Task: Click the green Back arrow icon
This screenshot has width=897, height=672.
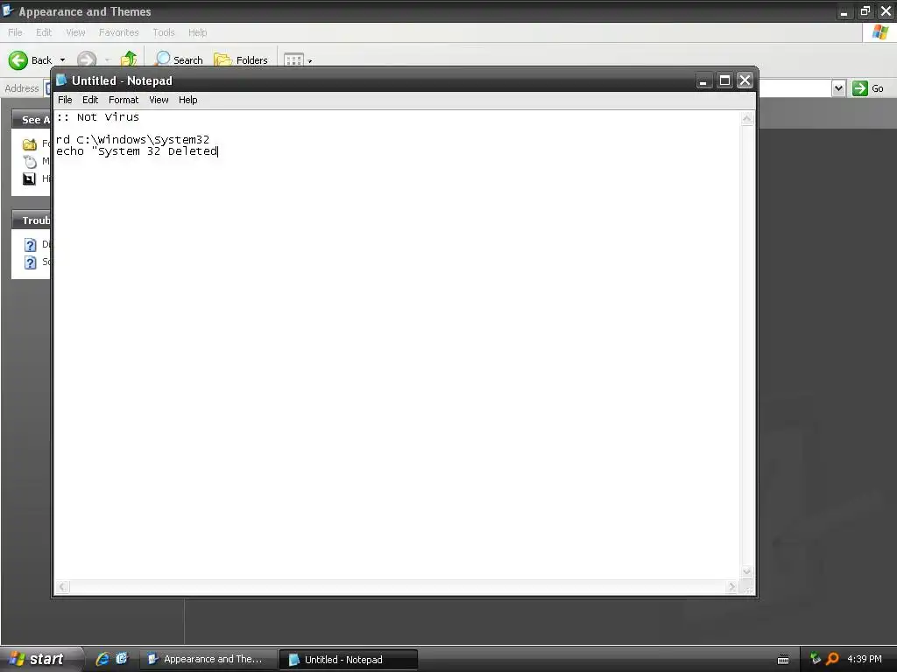Action: pyautogui.click(x=18, y=60)
